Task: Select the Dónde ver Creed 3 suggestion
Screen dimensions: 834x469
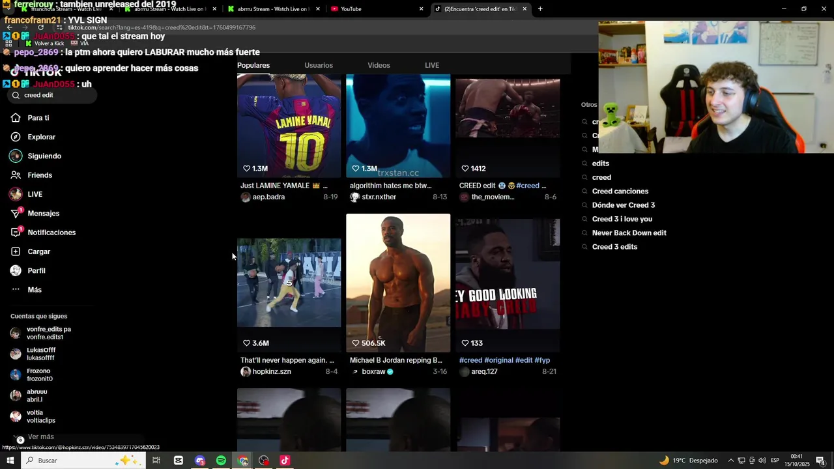Action: coord(624,205)
